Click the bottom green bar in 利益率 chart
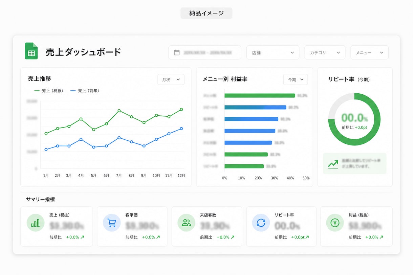 coord(244,166)
